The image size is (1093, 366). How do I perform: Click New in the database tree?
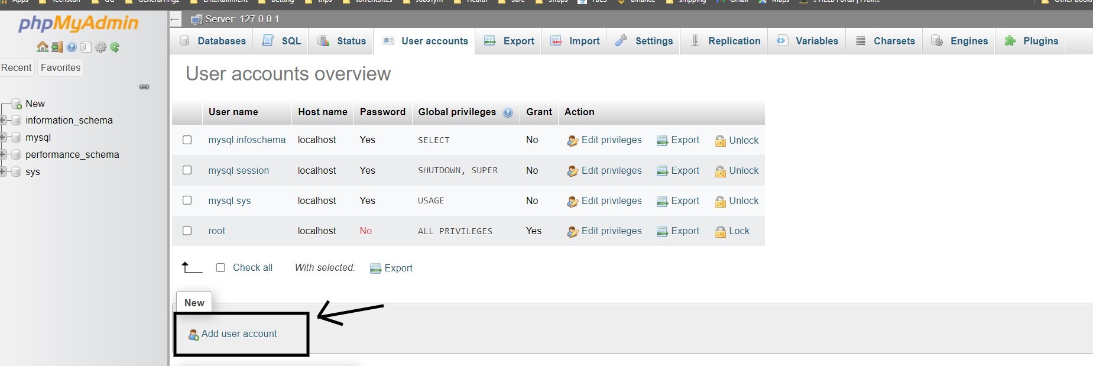click(35, 104)
